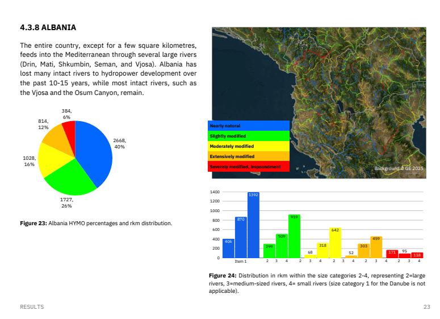The height and width of the screenshot is (319, 440).
Task: Click the RESULTS footer label
Action: tap(32, 307)
